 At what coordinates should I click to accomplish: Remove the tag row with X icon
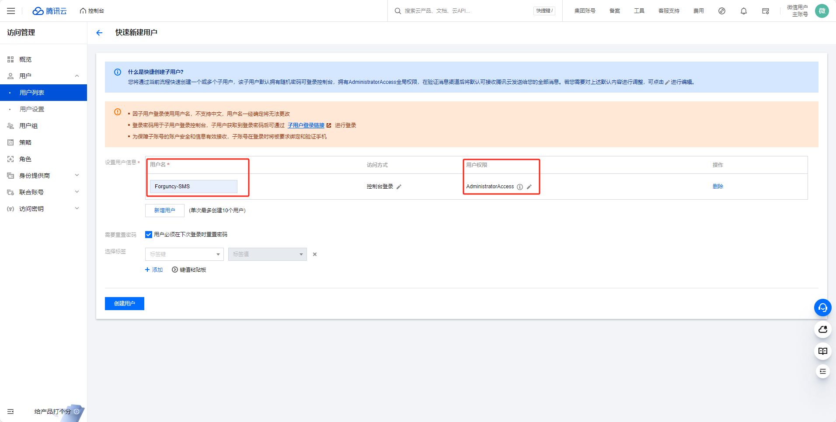pos(315,254)
